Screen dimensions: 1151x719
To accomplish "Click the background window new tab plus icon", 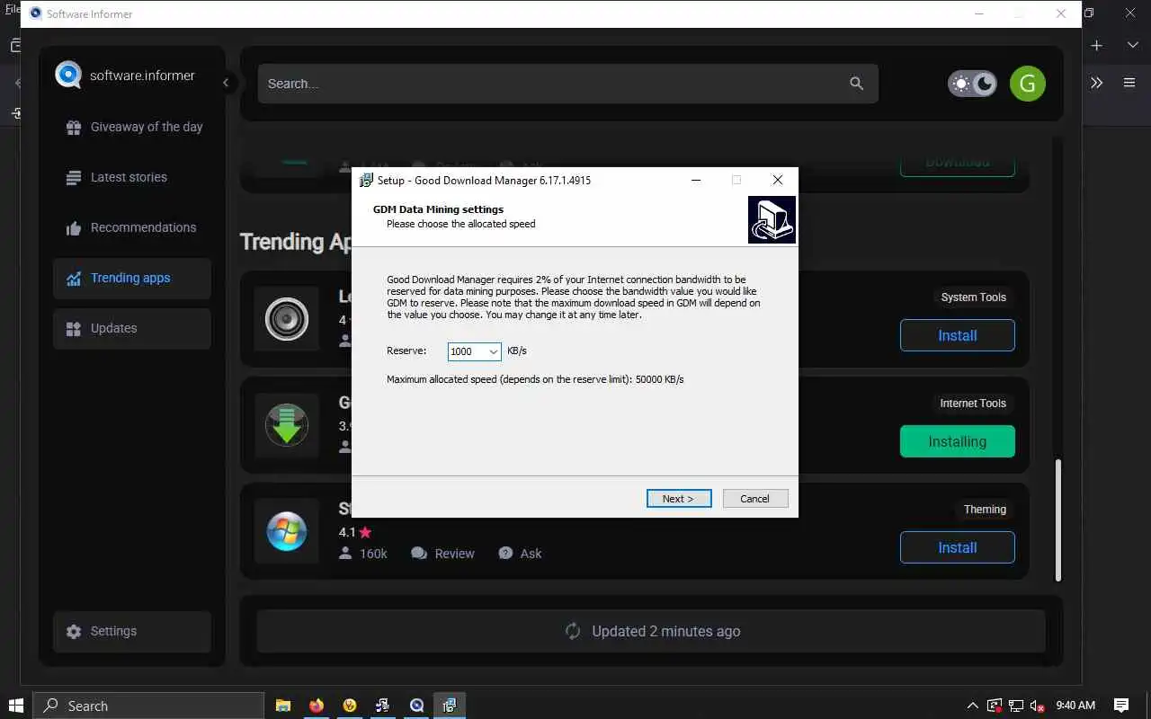I will pyautogui.click(x=1096, y=45).
